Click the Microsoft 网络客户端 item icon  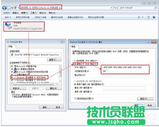(15, 66)
